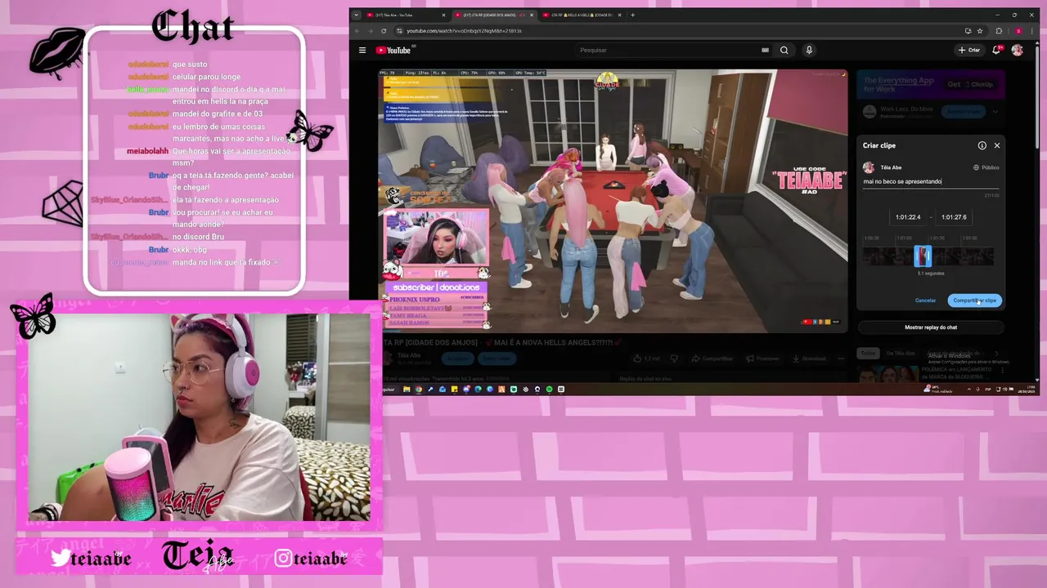This screenshot has width=1047, height=588.
Task: Select the Todos filter chip
Action: tap(868, 353)
